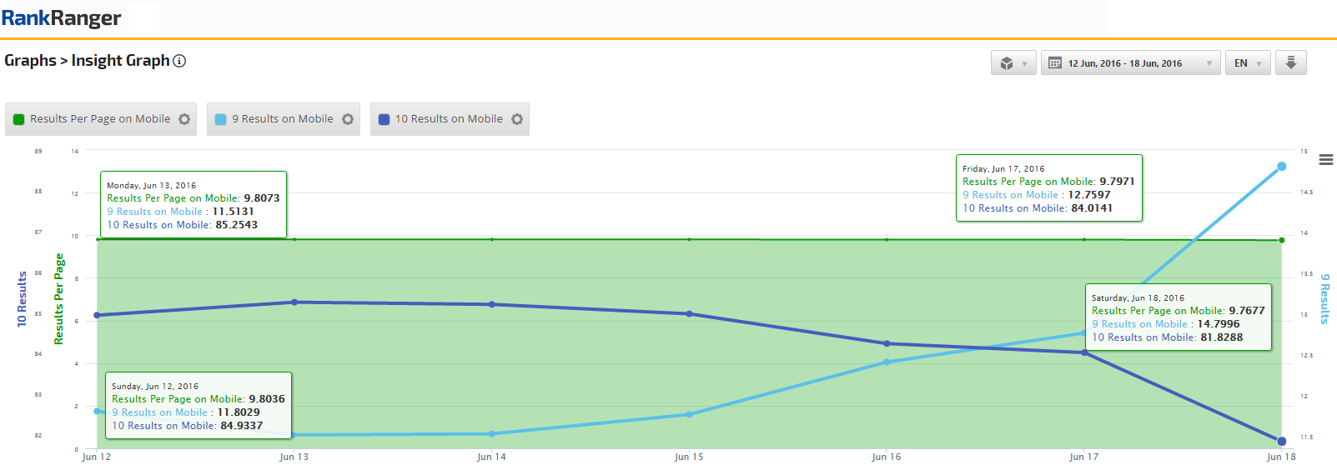
Task: Click the download export arrow icon
Action: point(1290,62)
